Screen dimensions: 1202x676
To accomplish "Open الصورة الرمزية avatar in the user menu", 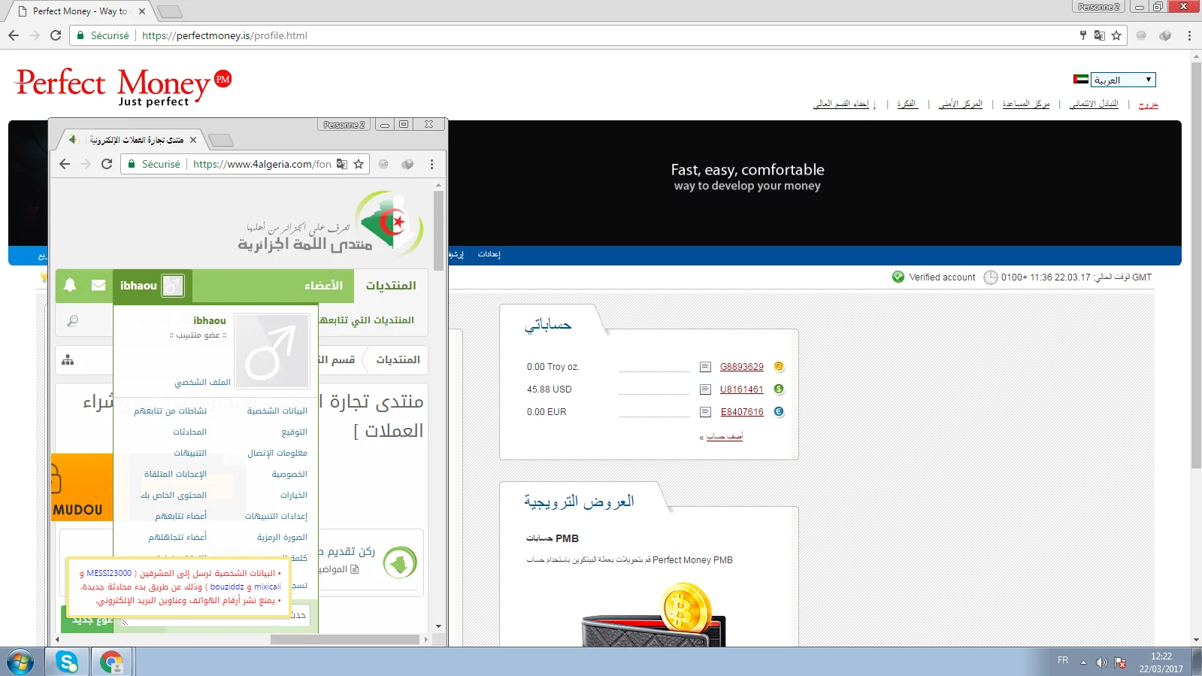I will [x=282, y=537].
